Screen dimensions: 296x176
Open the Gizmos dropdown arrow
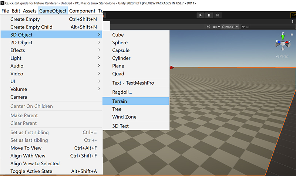(x=236, y=27)
